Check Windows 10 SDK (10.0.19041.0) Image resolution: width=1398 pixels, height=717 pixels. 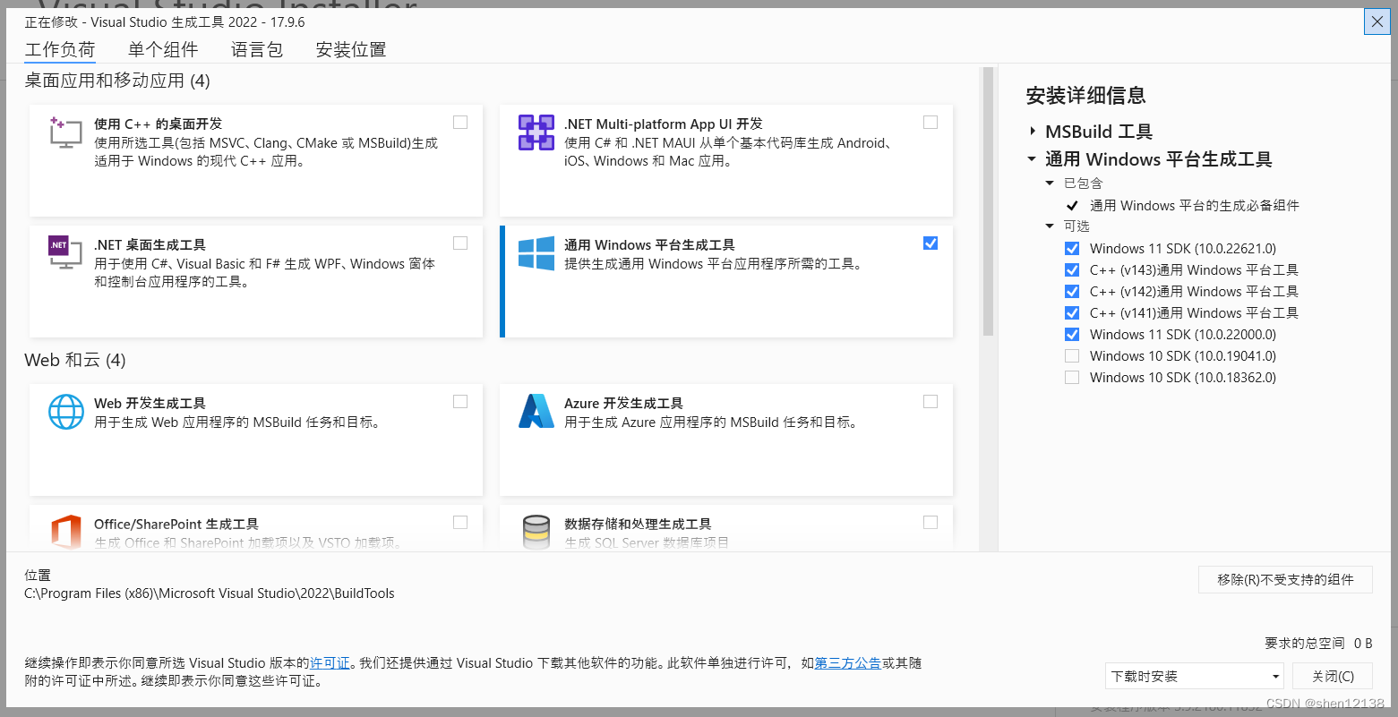[1072, 355]
